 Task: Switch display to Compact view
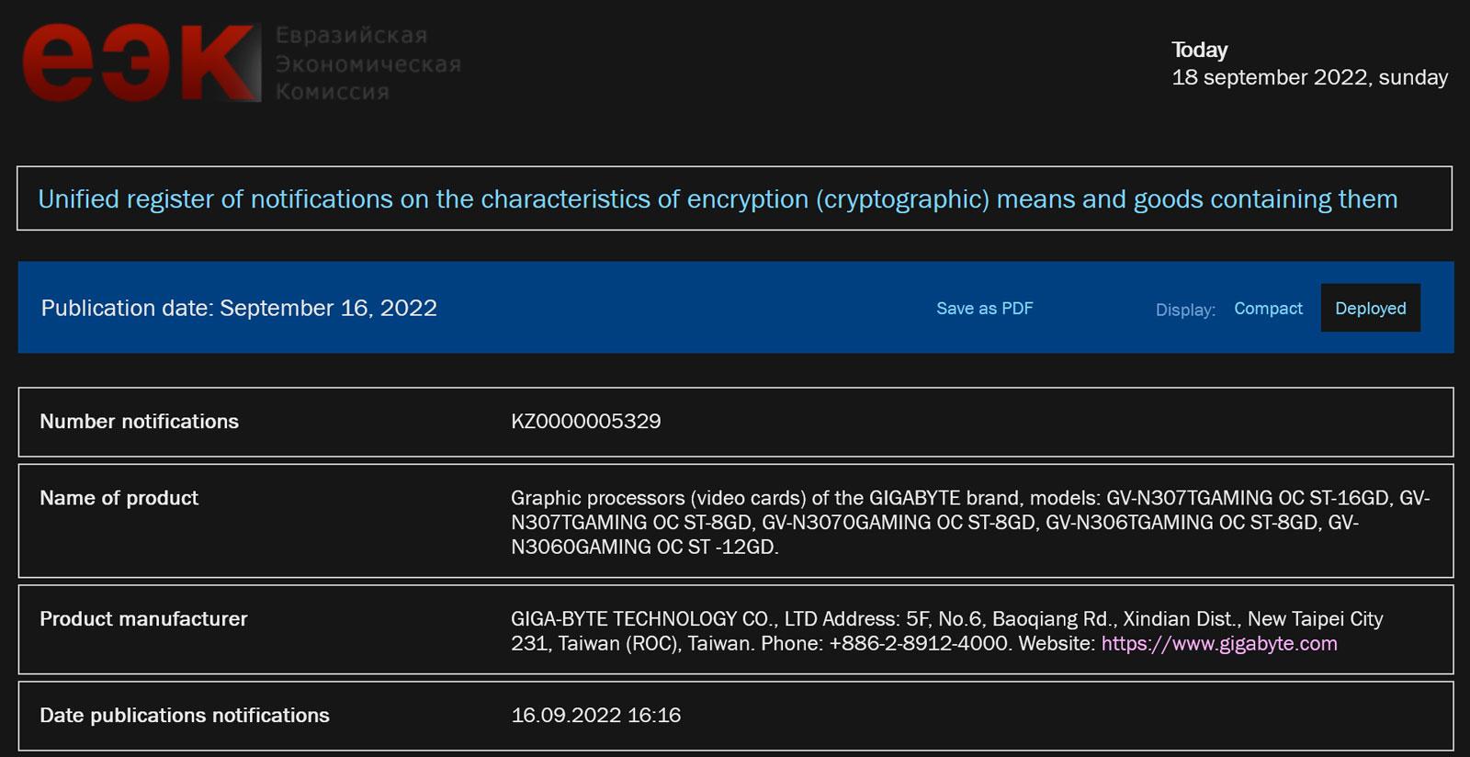1268,309
